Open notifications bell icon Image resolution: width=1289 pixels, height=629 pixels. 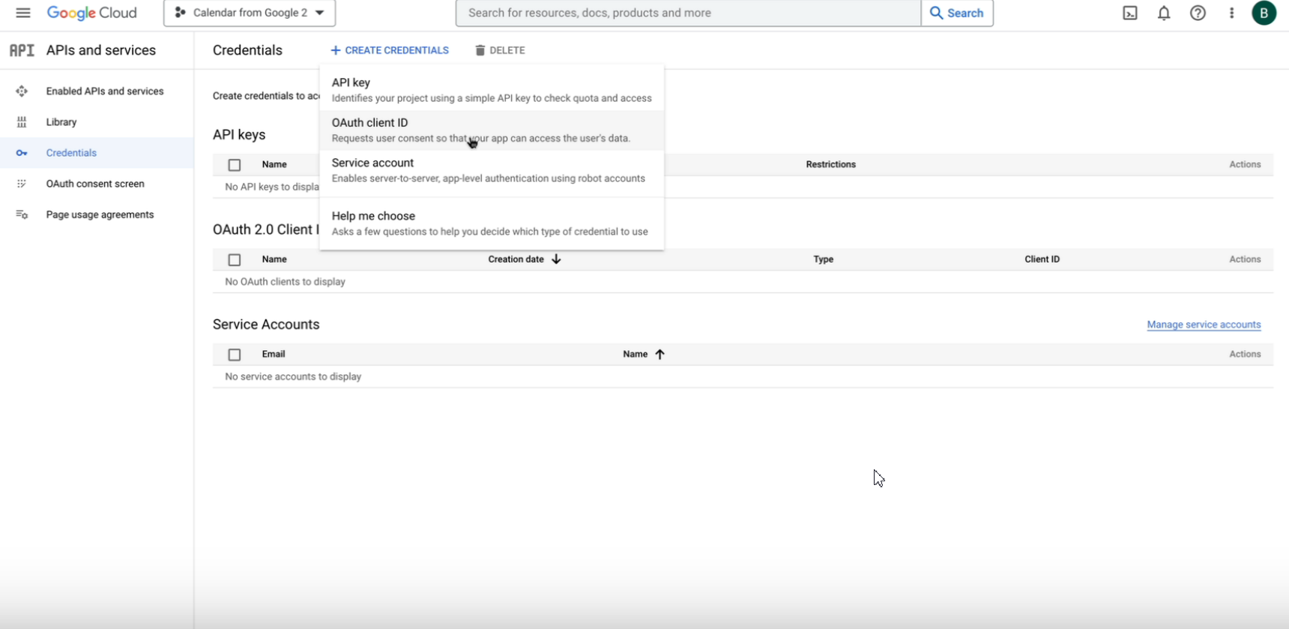[1164, 13]
